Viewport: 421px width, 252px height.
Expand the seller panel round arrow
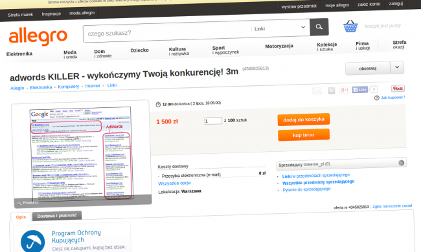[401, 163]
